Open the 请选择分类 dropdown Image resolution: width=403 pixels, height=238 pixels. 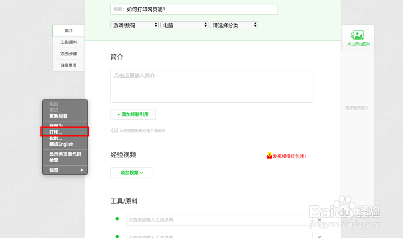[234, 25]
